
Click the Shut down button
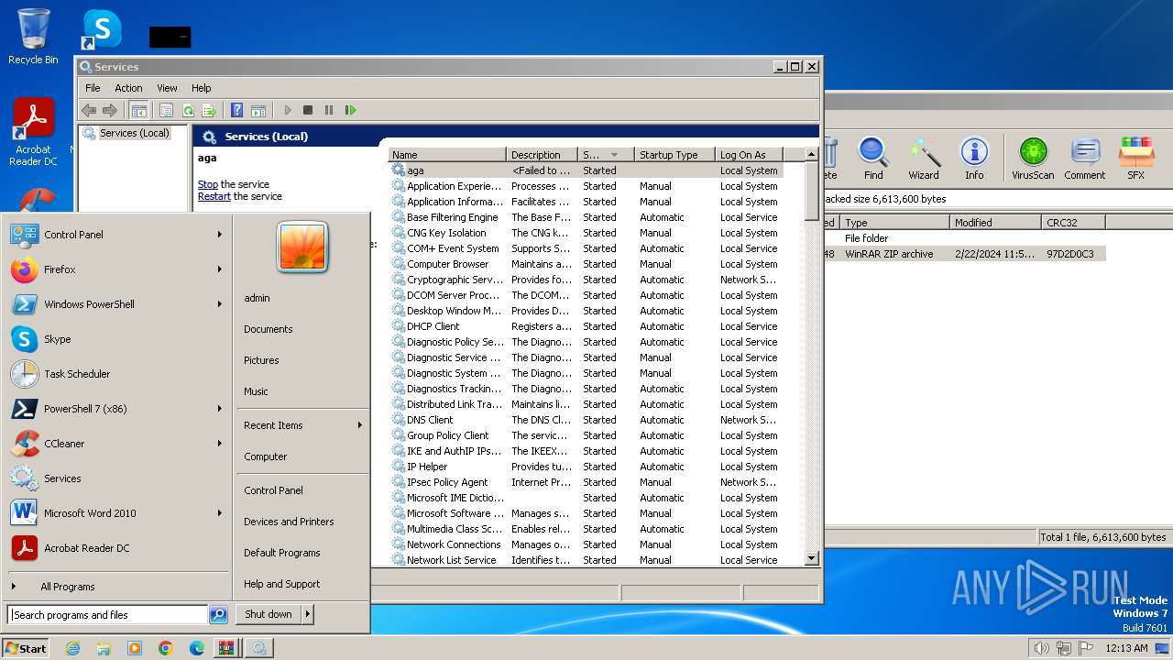point(269,614)
